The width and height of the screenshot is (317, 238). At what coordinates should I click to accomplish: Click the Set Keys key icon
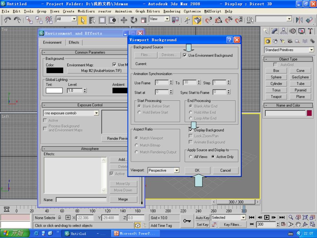(187, 221)
